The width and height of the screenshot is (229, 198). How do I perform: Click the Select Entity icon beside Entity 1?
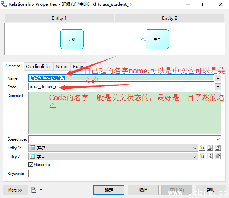click(x=210, y=148)
